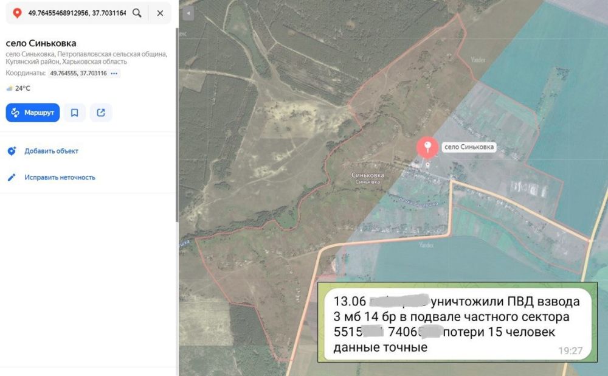
Task: Clear the search with the X button
Action: (x=160, y=13)
